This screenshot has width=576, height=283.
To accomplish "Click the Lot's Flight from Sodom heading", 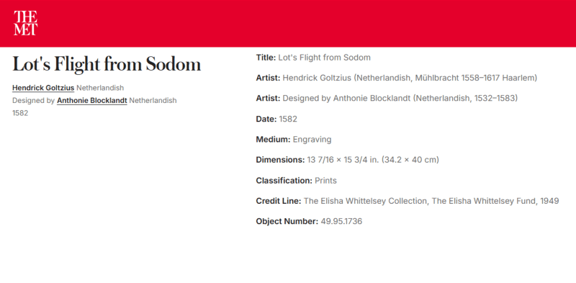I will click(x=107, y=64).
